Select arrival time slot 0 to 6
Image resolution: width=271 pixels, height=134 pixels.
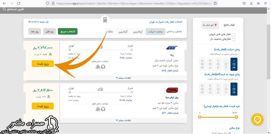click(226, 89)
